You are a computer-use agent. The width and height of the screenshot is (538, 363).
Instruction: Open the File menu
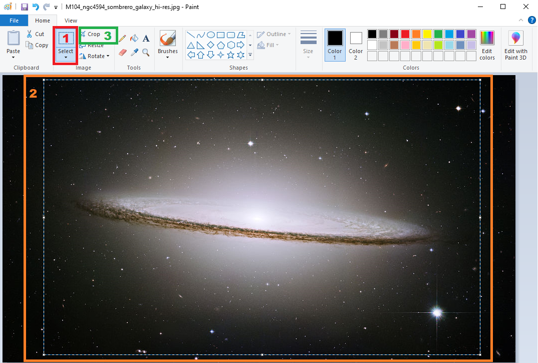[x=14, y=21]
